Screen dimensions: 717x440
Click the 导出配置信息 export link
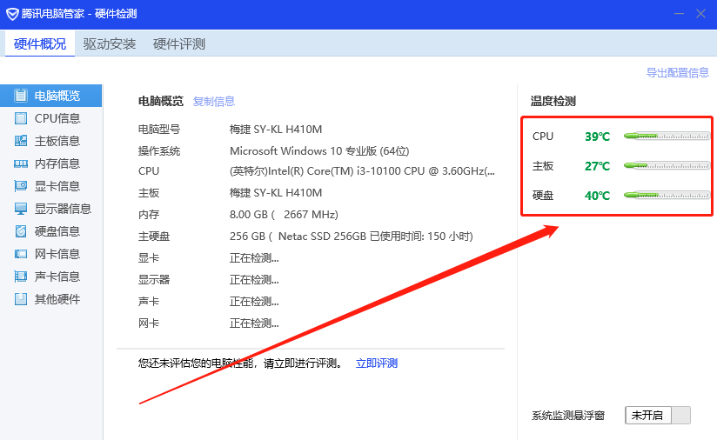click(677, 73)
